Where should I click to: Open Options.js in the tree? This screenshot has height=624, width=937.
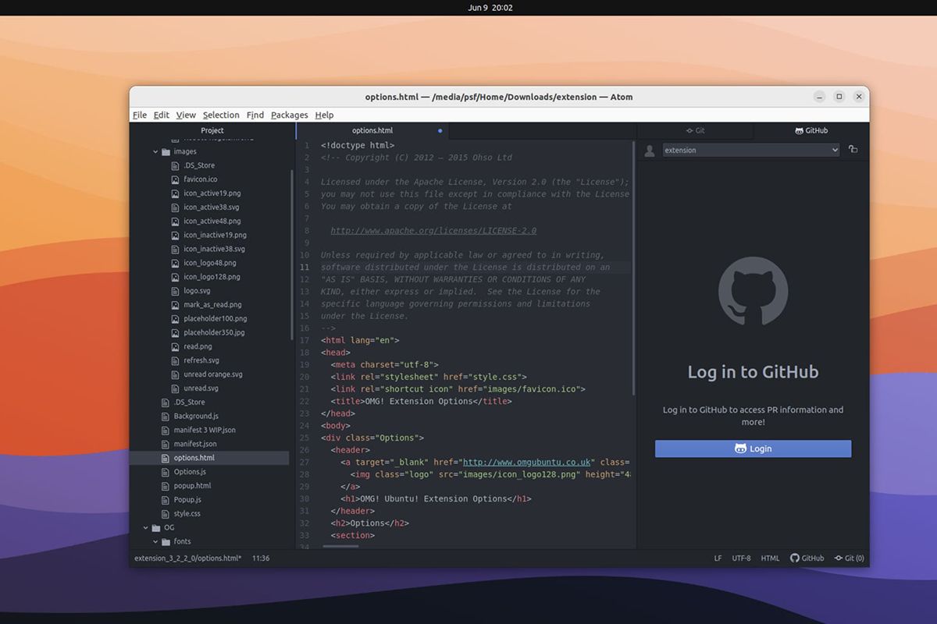(x=190, y=472)
